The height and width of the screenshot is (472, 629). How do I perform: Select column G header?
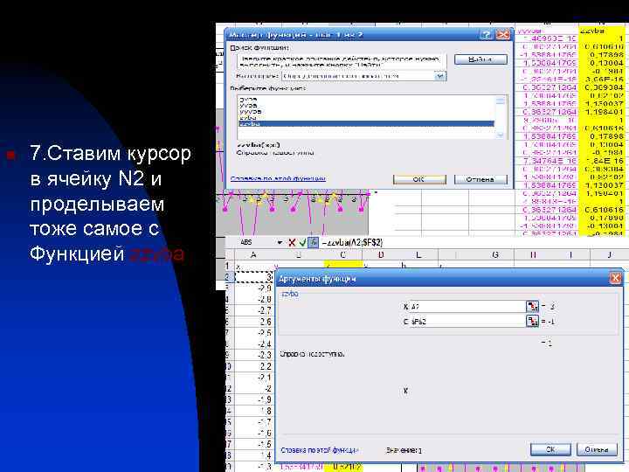[x=495, y=255]
